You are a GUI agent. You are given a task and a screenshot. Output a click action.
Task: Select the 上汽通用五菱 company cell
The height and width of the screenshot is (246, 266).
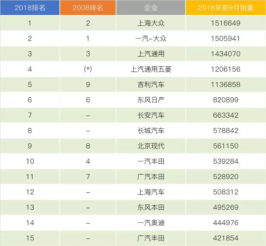coord(151,69)
